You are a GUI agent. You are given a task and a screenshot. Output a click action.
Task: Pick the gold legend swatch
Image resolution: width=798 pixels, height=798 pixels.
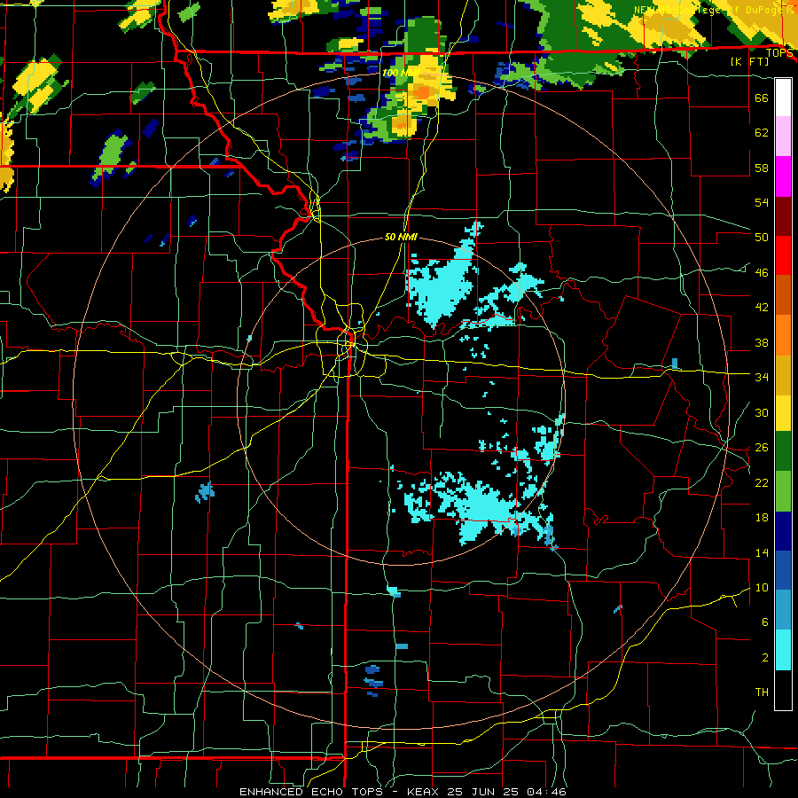[x=783, y=374]
